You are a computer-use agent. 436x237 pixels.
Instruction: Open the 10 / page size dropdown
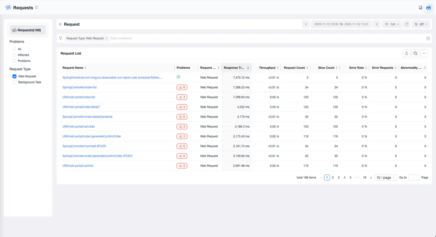[x=385, y=177]
